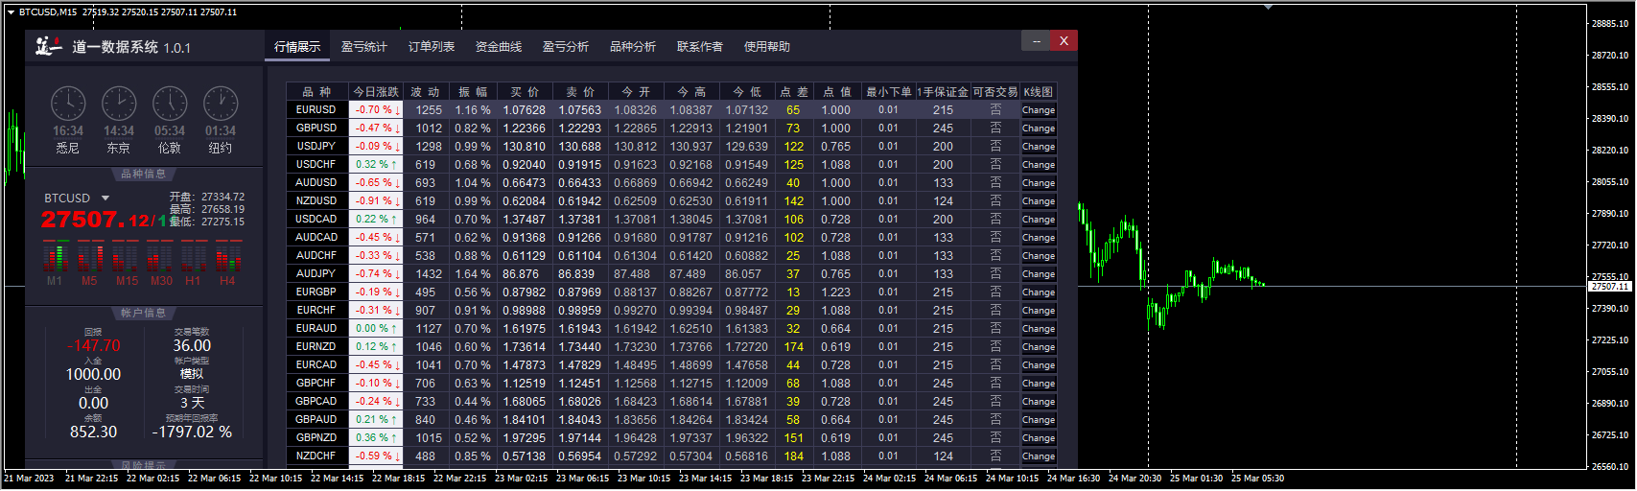The height and width of the screenshot is (491, 1637).
Task: Click Change button in the USDCAD row
Action: [x=1039, y=220]
